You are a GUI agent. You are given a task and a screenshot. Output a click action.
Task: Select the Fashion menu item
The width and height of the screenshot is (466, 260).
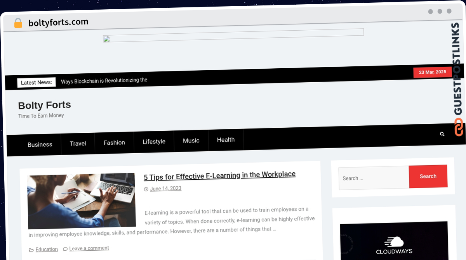(114, 142)
